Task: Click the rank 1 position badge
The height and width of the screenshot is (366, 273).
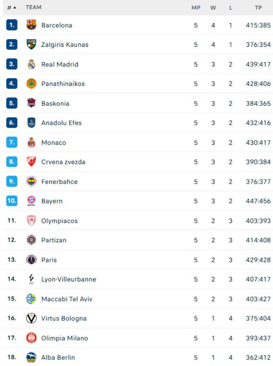Action: point(12,25)
